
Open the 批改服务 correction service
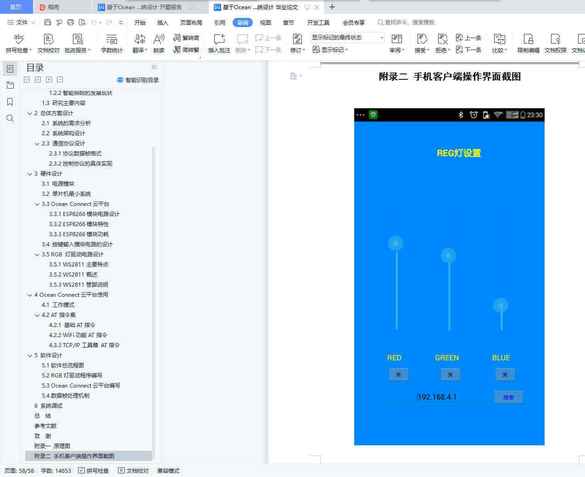point(78,44)
